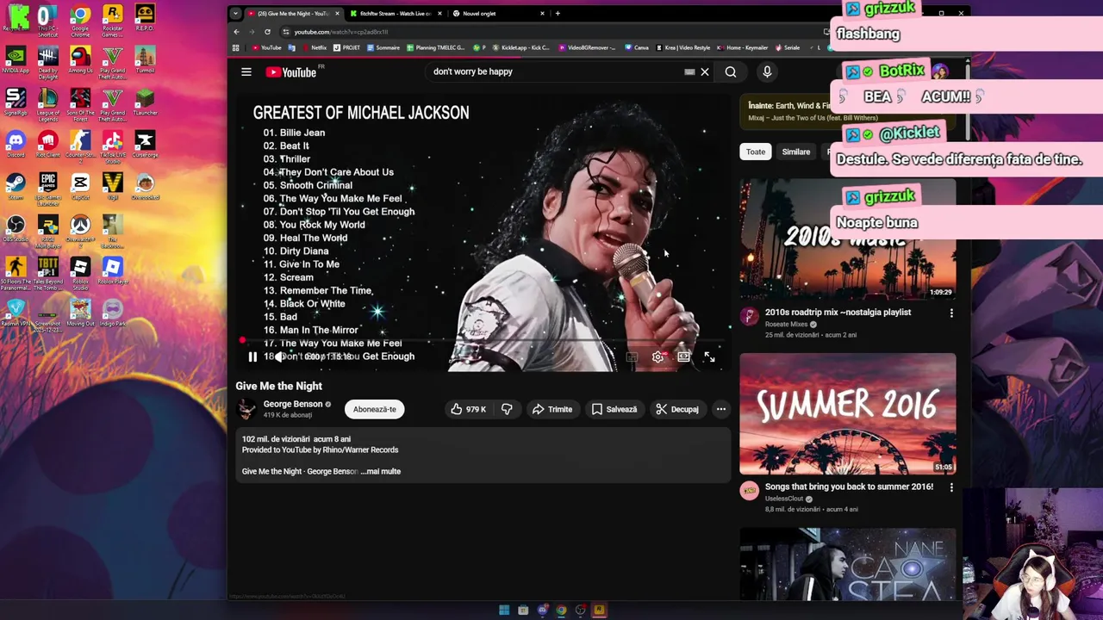Open the YouTube hamburger guide menu
Viewport: 1103px width, 620px height.
click(x=246, y=72)
